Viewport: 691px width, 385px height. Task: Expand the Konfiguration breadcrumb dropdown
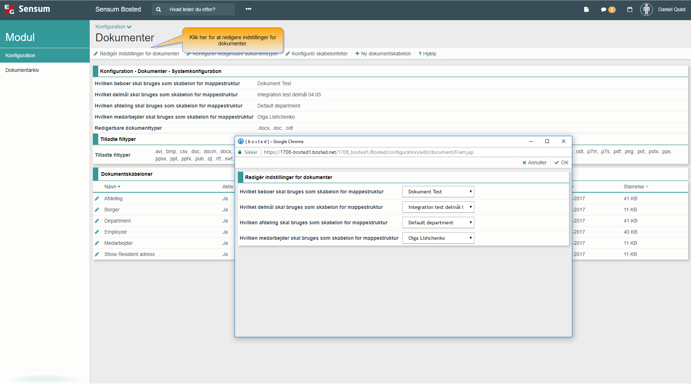pyautogui.click(x=113, y=27)
